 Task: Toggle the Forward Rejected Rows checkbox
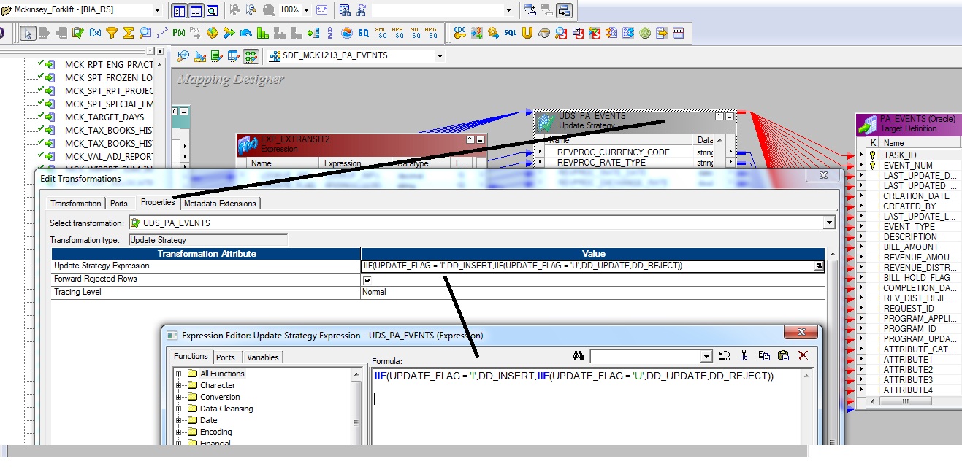367,279
